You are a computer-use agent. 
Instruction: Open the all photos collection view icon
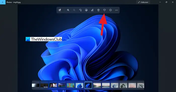pos(60,10)
